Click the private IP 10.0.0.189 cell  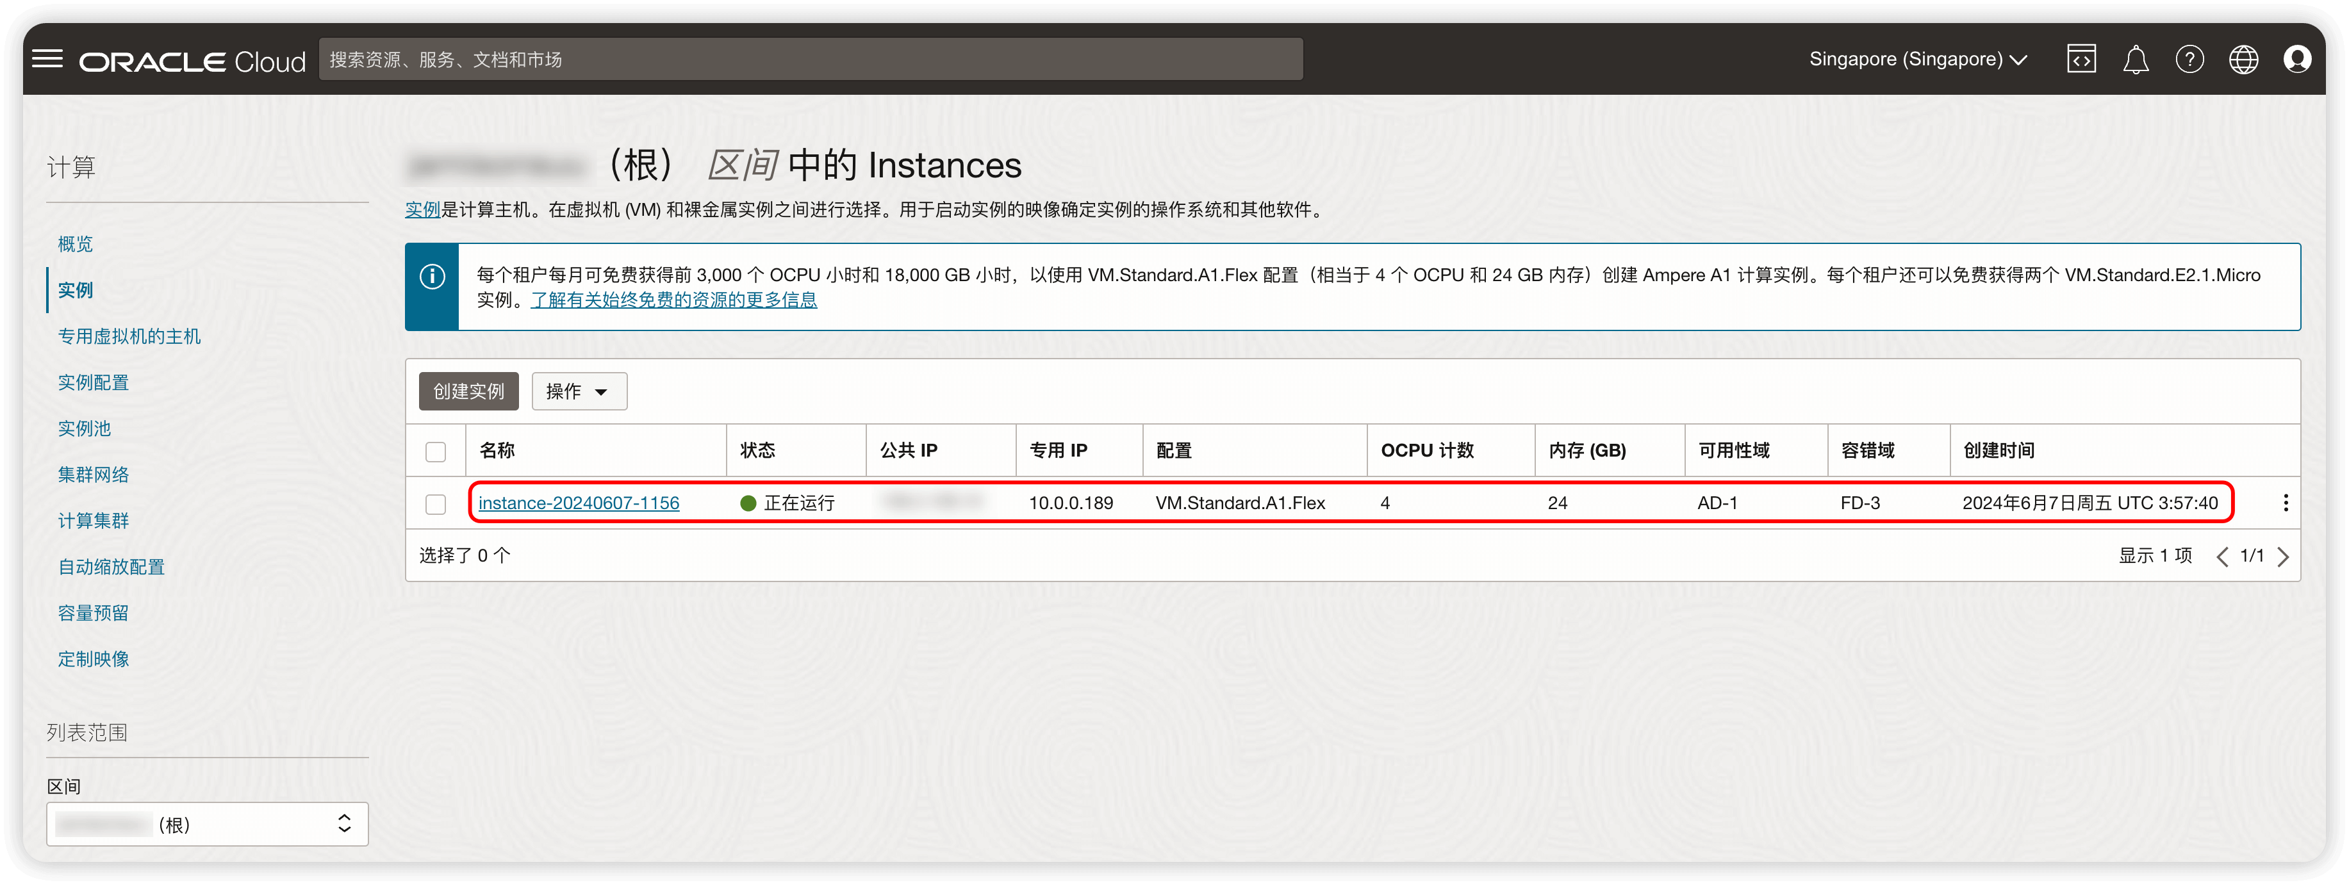[1071, 503]
